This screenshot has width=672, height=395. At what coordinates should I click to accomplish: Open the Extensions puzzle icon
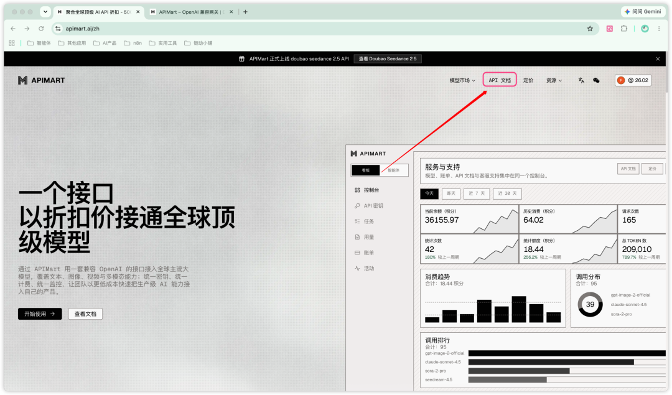(x=624, y=29)
